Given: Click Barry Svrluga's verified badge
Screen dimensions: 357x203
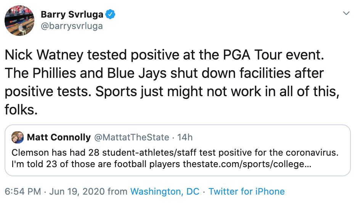Looking at the screenshot, I should [x=111, y=14].
